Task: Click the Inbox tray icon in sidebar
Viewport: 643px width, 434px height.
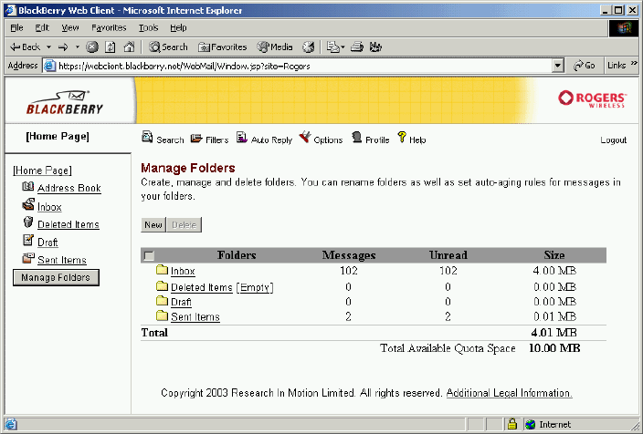Action: pos(28,204)
